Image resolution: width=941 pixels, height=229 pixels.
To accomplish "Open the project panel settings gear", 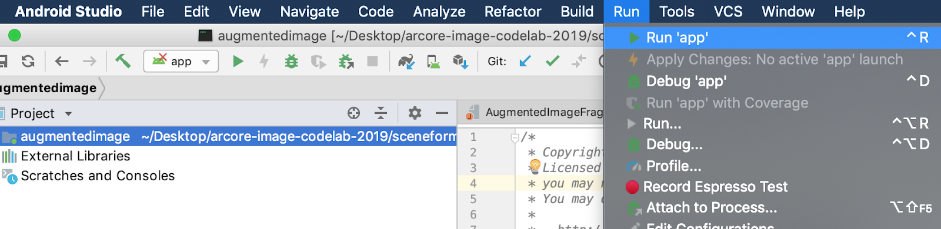I will point(415,113).
